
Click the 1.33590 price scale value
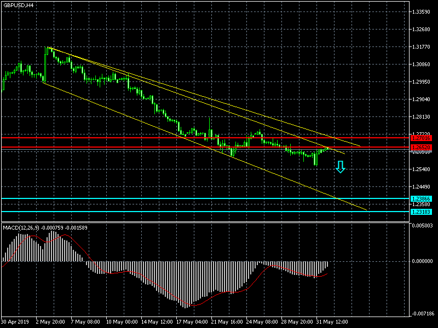coord(421,12)
